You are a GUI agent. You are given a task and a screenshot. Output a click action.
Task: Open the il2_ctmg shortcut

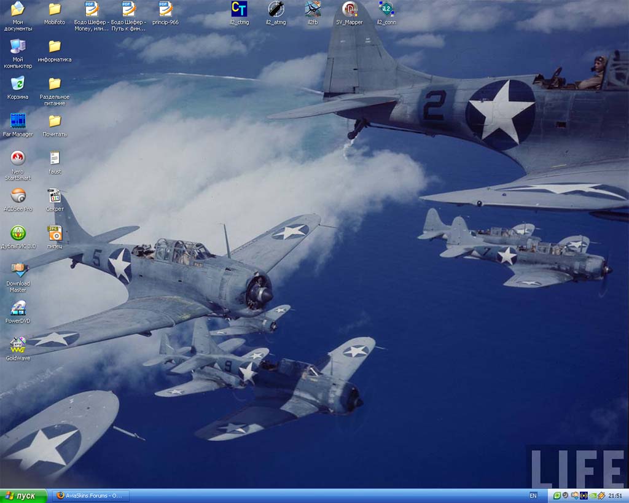(239, 9)
